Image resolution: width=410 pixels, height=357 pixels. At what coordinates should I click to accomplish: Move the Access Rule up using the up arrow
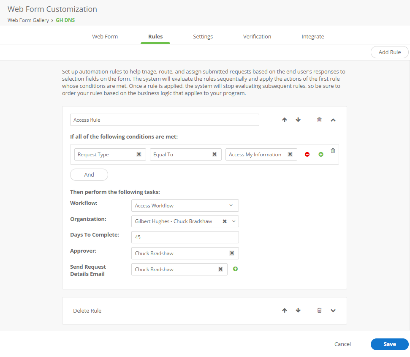click(x=285, y=120)
